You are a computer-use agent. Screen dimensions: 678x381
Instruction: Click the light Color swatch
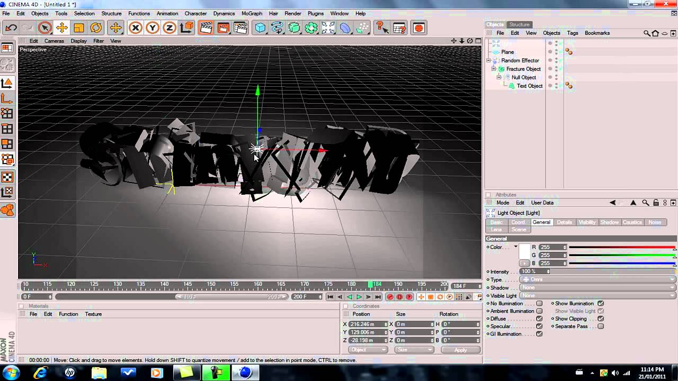(x=525, y=251)
